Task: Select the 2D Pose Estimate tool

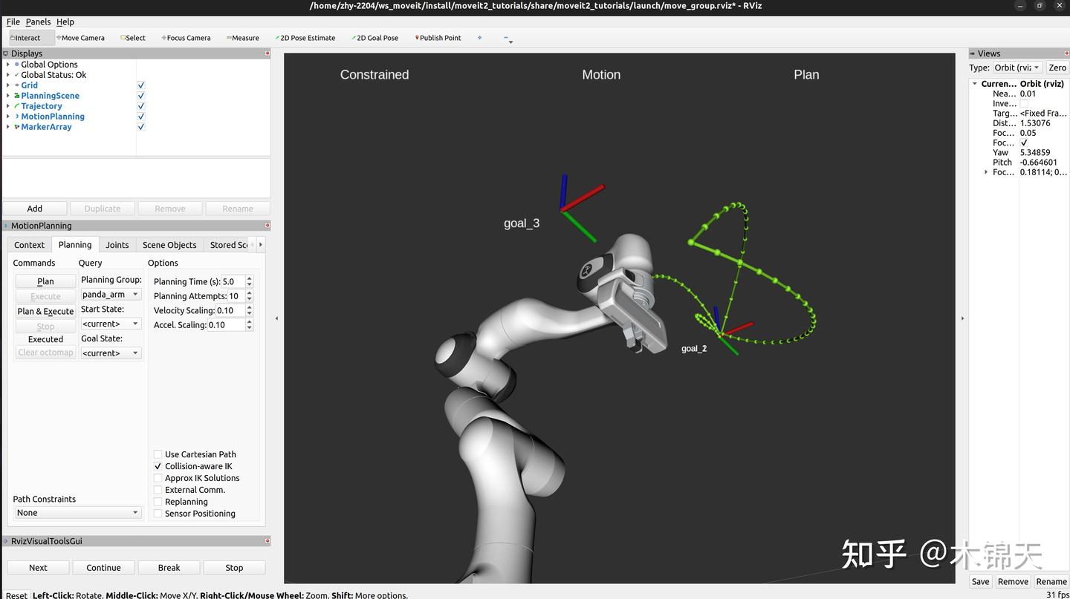Action: (305, 37)
